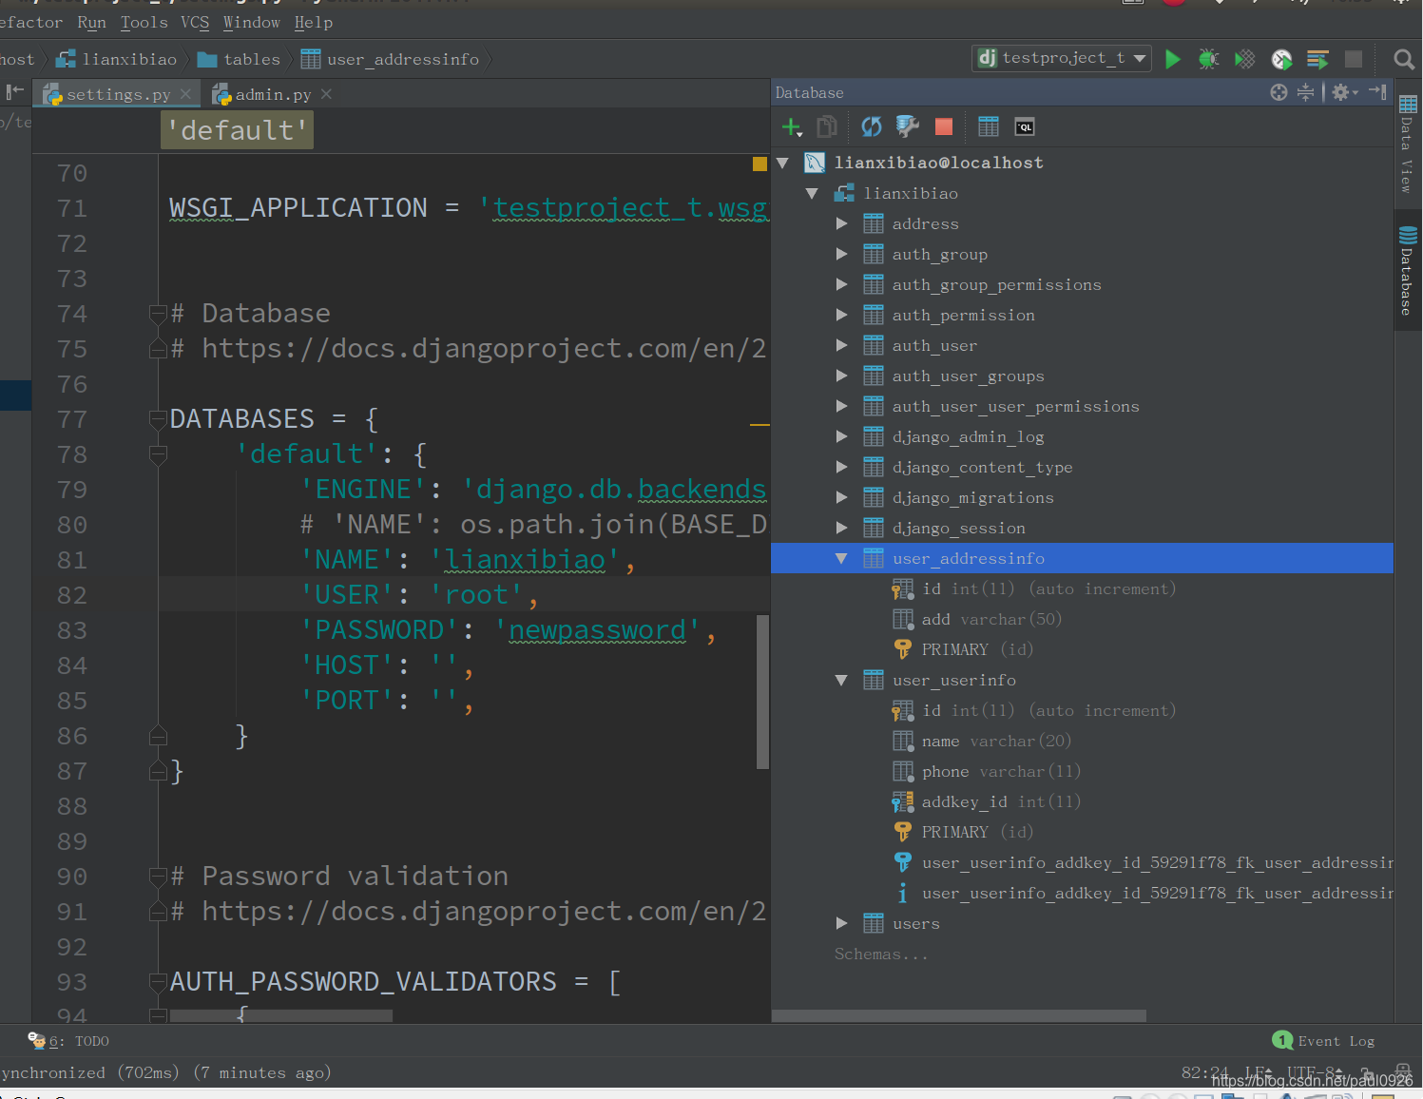This screenshot has height=1099, width=1423.
Task: Click tables breadcrumb
Action: point(240,59)
